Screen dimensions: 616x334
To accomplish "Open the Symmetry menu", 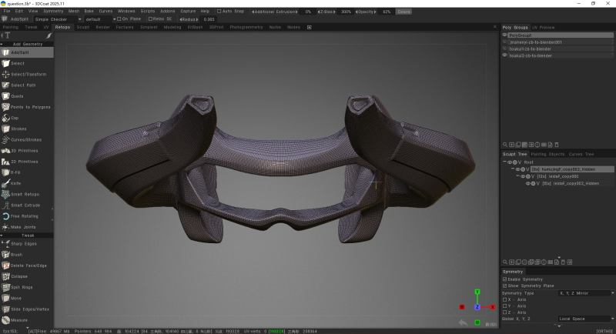I will (x=54, y=12).
